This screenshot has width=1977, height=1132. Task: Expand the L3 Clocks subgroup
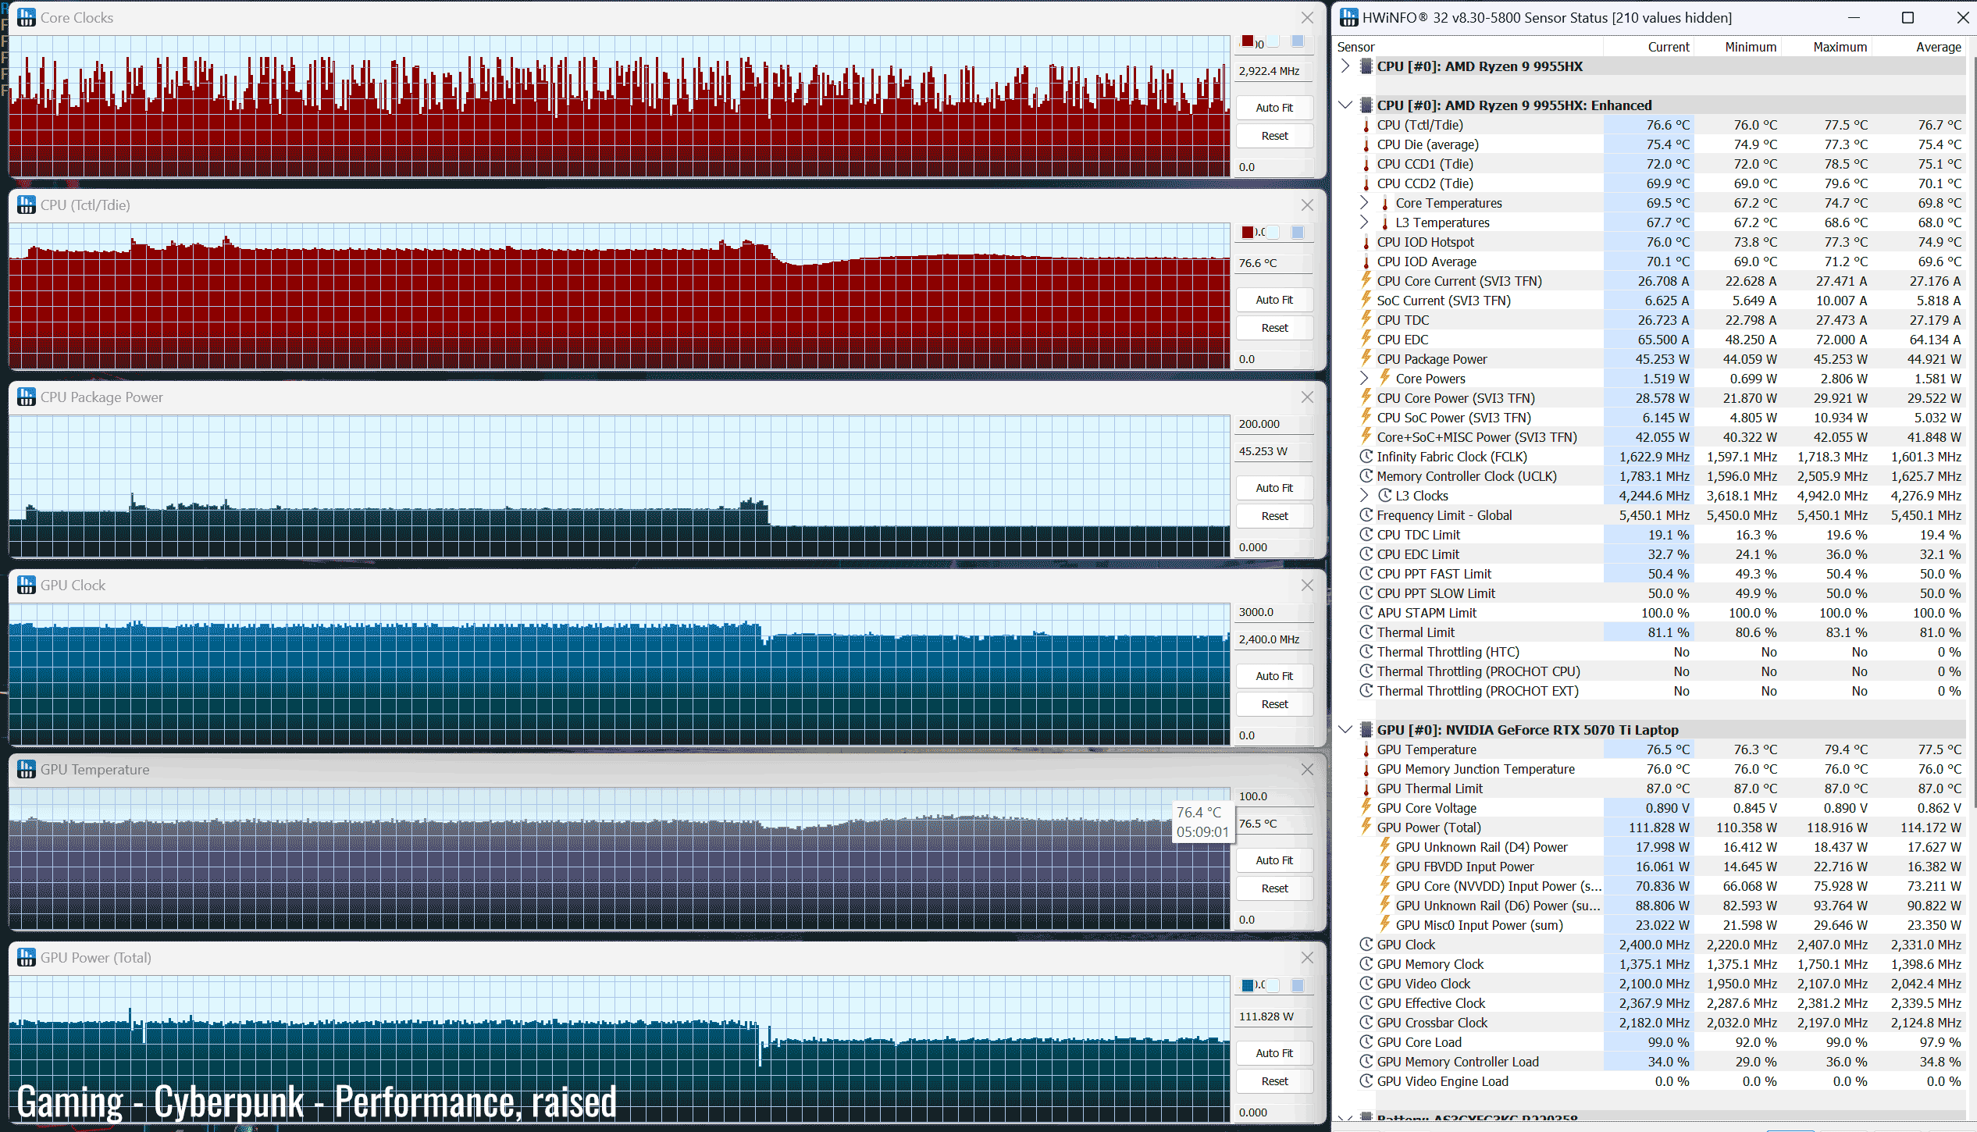tap(1364, 496)
